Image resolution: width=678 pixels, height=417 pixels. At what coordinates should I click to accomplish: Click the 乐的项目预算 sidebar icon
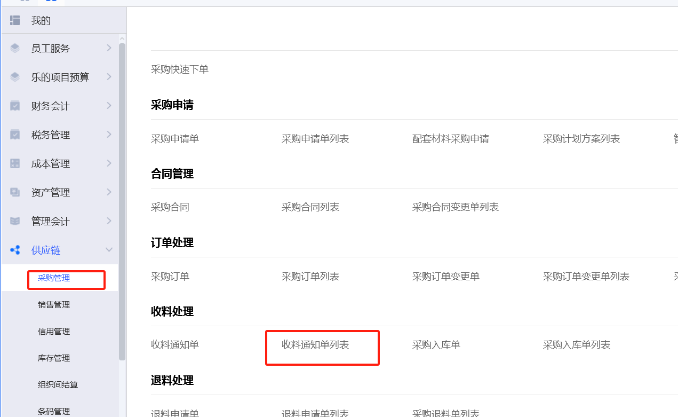15,77
